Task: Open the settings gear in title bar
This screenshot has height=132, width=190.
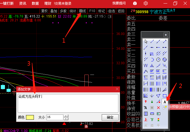Action: (x=146, y=3)
